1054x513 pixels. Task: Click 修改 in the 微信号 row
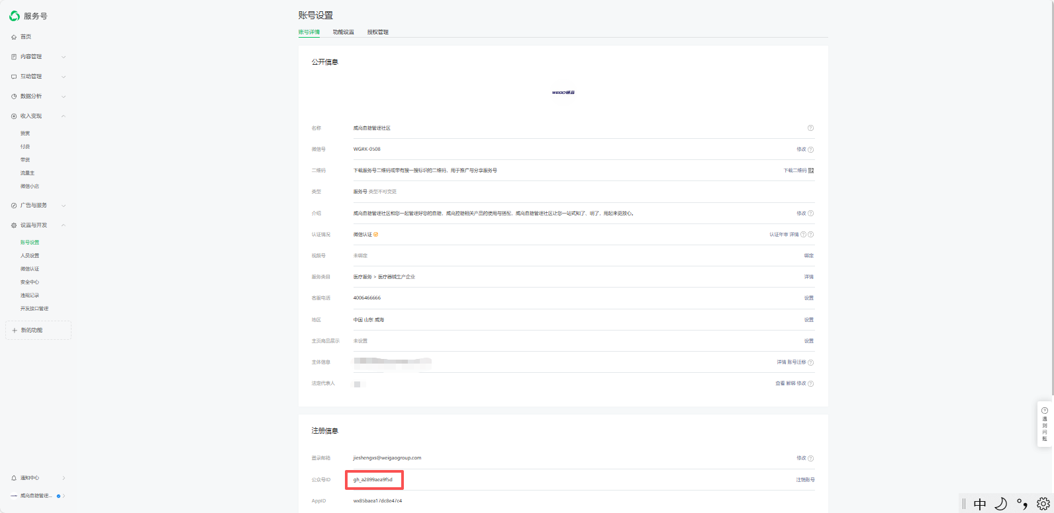point(801,149)
